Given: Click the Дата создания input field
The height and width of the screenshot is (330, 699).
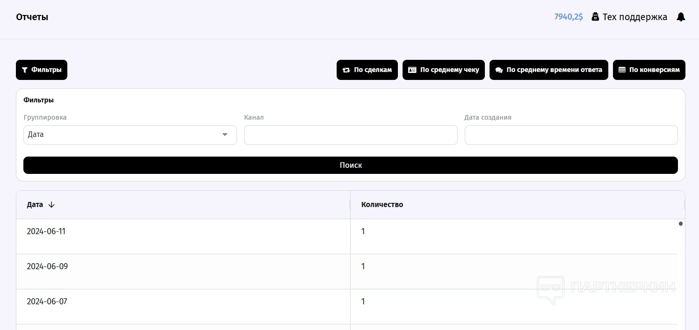Looking at the screenshot, I should pos(571,135).
